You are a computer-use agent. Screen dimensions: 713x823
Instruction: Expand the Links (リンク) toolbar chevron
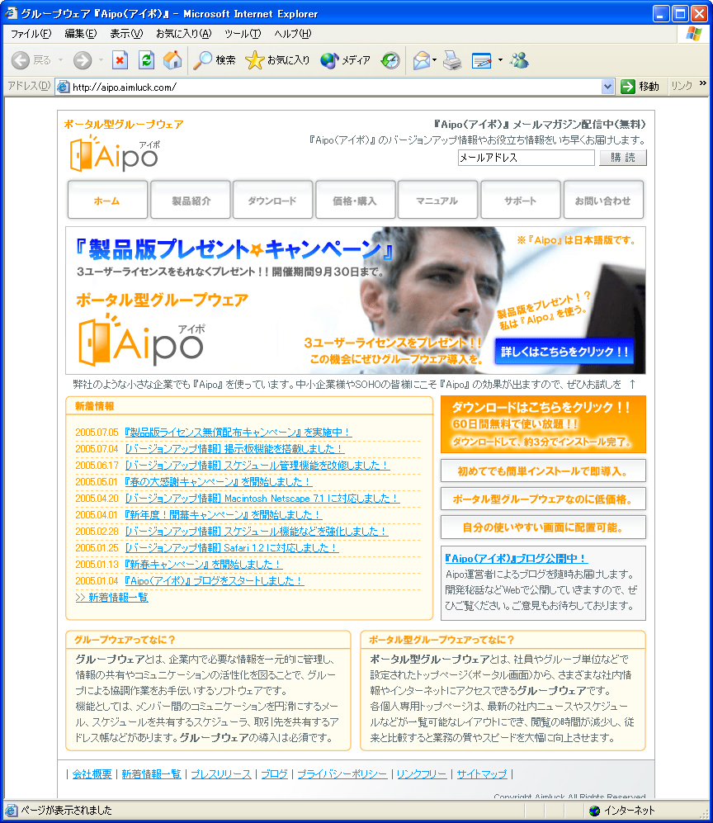(702, 83)
